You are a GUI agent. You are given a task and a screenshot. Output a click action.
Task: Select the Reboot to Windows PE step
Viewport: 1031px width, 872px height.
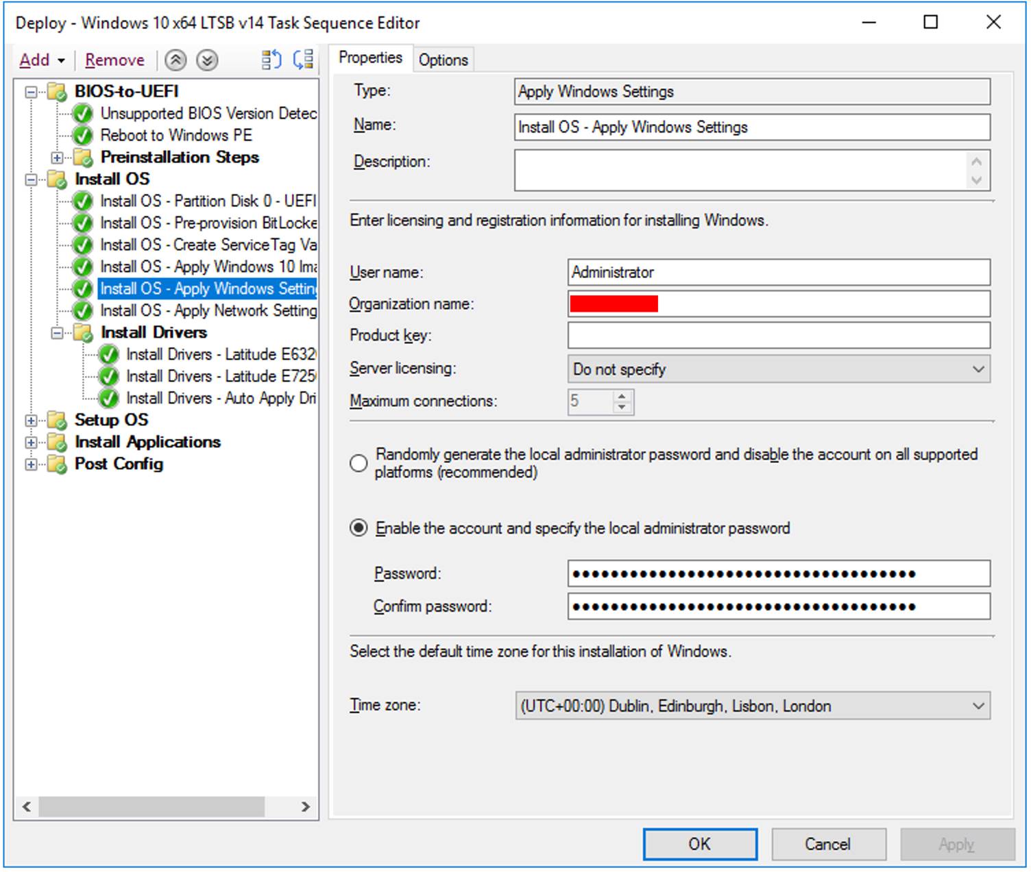click(x=176, y=135)
